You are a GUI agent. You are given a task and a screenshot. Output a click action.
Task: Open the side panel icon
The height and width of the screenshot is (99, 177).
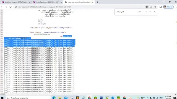[x=160, y=7]
